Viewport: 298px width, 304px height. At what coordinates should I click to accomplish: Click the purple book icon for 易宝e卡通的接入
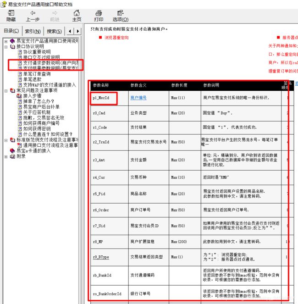click(12, 151)
